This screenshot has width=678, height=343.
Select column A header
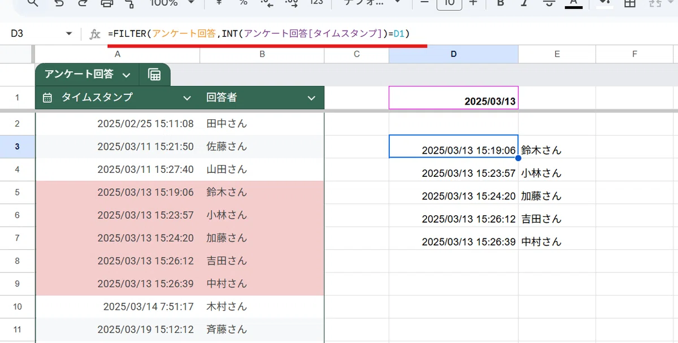click(x=118, y=54)
